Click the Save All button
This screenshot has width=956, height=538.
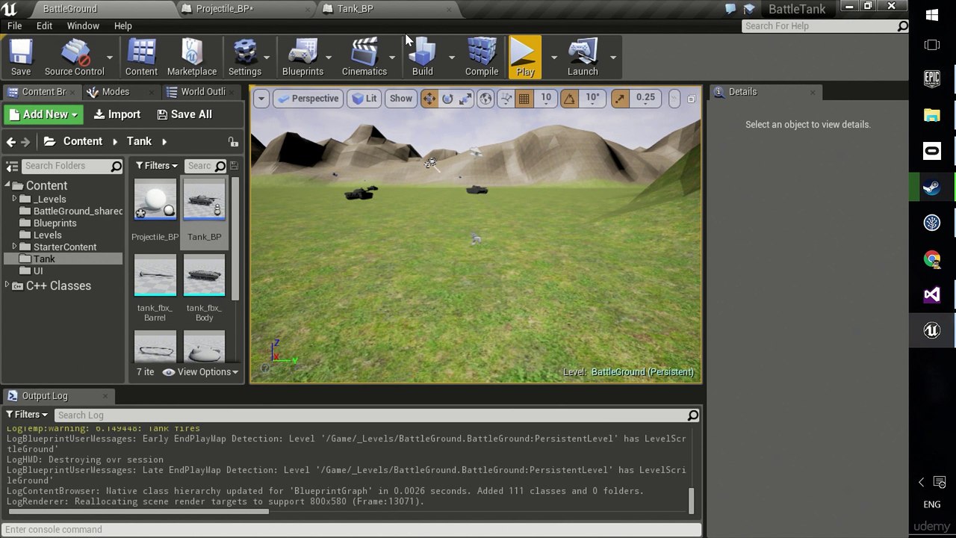point(184,114)
